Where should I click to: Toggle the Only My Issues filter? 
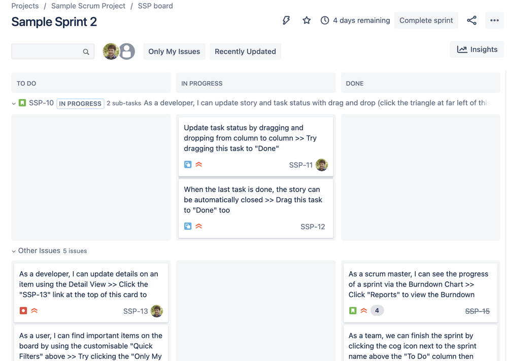[174, 51]
